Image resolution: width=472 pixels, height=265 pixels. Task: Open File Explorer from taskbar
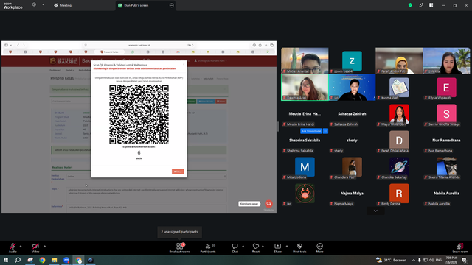pyautogui.click(x=54, y=260)
